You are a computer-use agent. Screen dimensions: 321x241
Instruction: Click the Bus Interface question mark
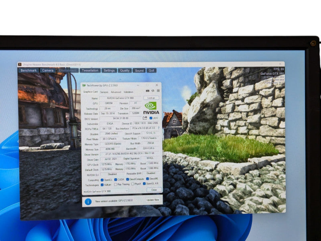[158, 128]
